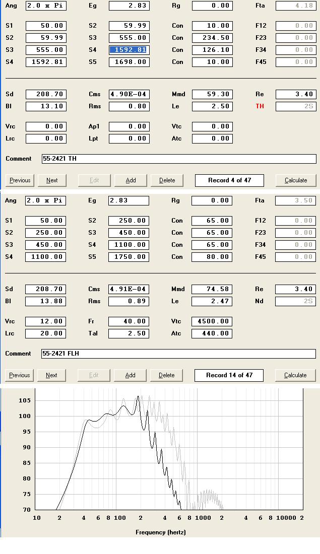Click the Mmd field showing 59.30

213,94
